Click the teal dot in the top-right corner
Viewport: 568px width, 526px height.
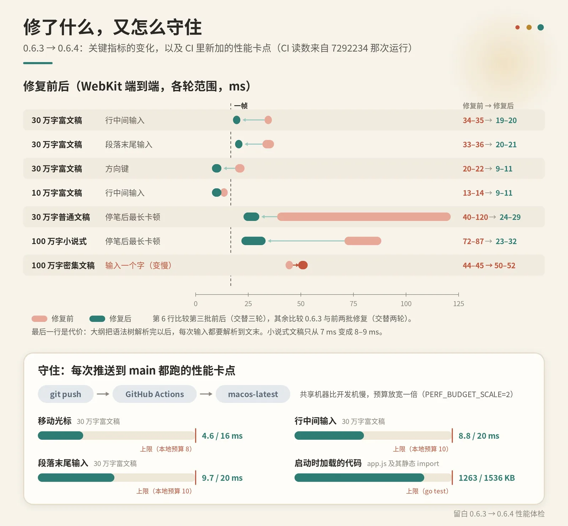pyautogui.click(x=541, y=27)
